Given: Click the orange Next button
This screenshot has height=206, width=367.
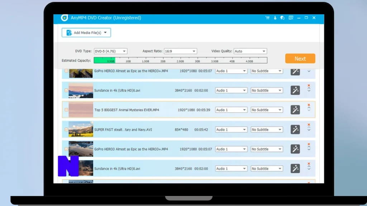Looking at the screenshot, I should click(300, 58).
